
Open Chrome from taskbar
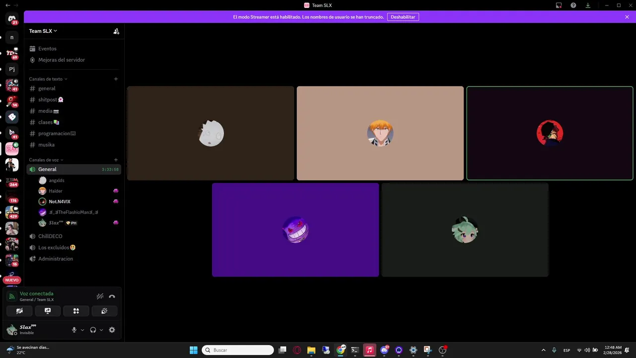click(340, 350)
